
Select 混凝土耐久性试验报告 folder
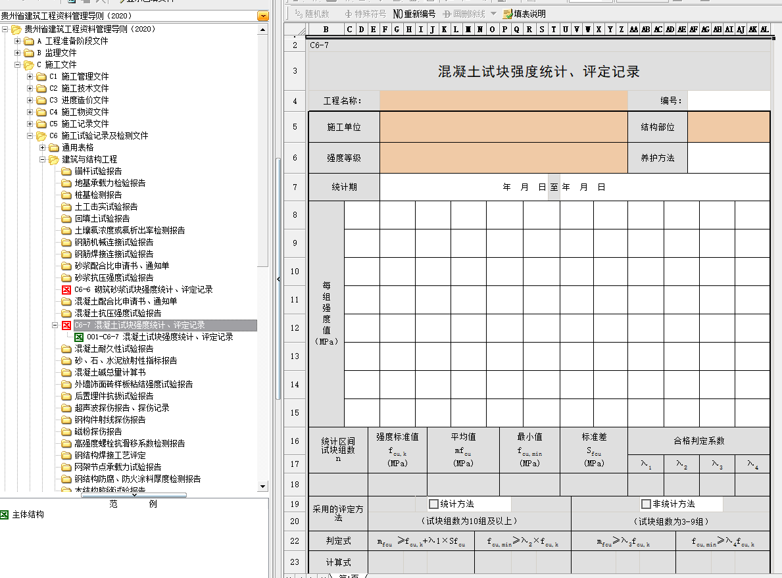(x=114, y=349)
